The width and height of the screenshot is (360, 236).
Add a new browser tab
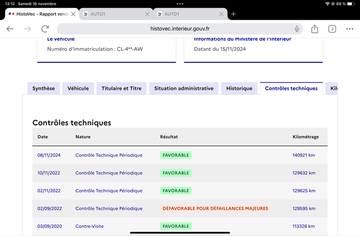tap(233, 14)
